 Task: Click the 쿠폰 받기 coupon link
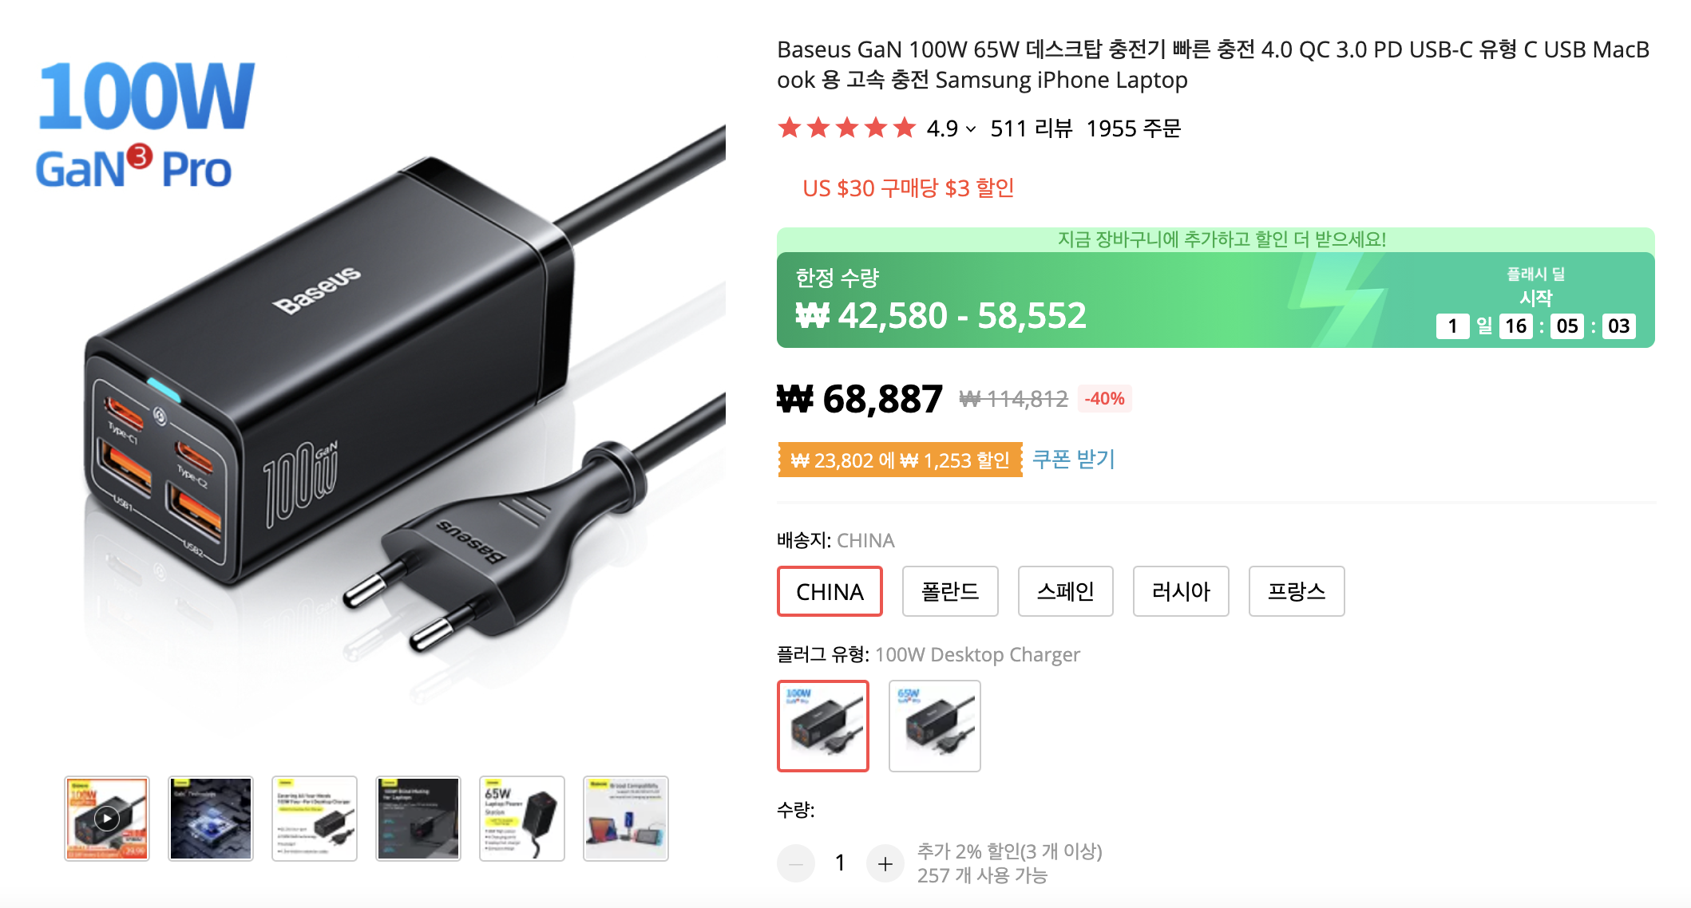click(x=1074, y=460)
